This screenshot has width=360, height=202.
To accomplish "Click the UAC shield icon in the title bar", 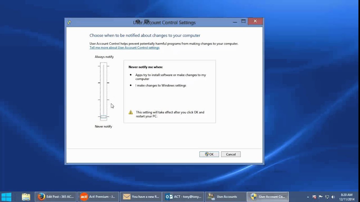I will pos(69,22).
